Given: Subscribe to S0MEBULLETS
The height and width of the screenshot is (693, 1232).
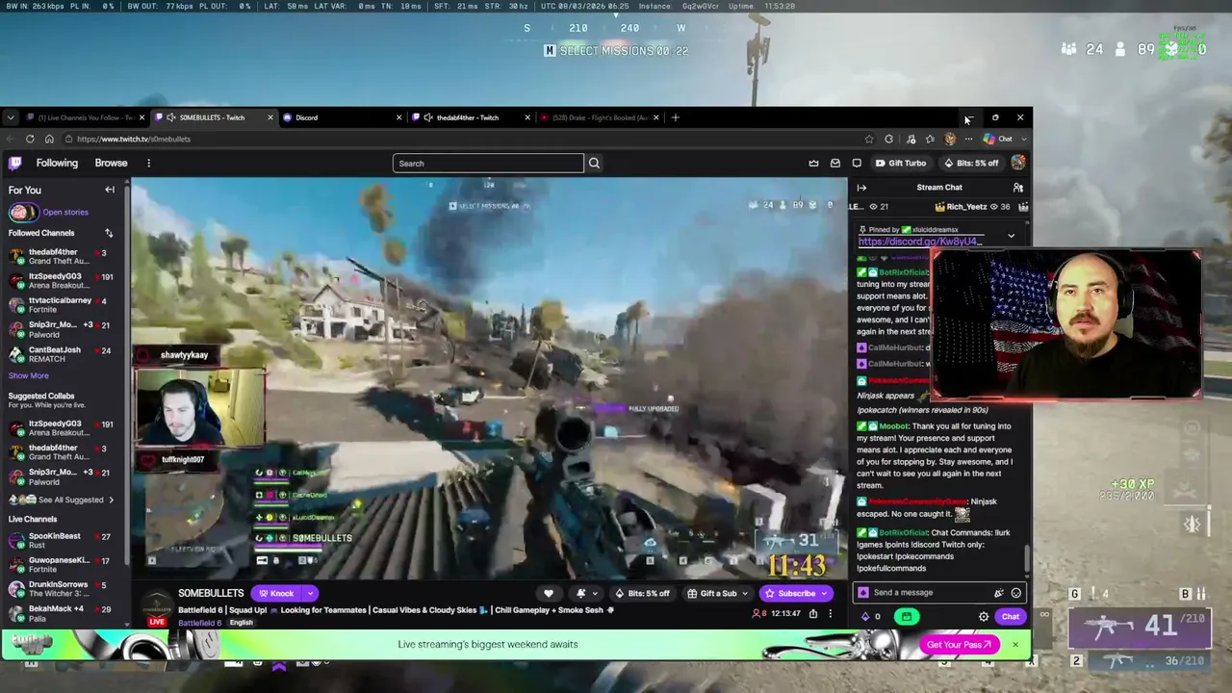Looking at the screenshot, I should [797, 593].
